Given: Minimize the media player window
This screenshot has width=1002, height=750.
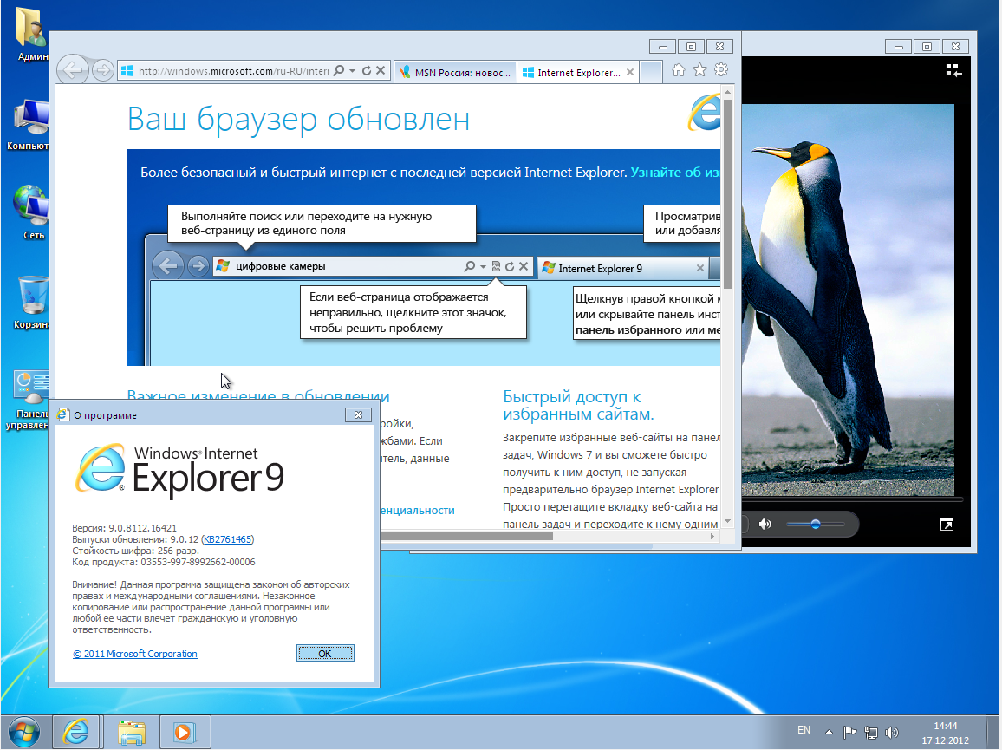Looking at the screenshot, I should (899, 47).
